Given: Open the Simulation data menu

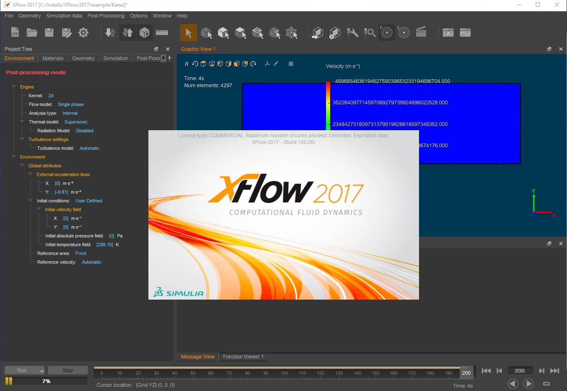Looking at the screenshot, I should point(64,16).
